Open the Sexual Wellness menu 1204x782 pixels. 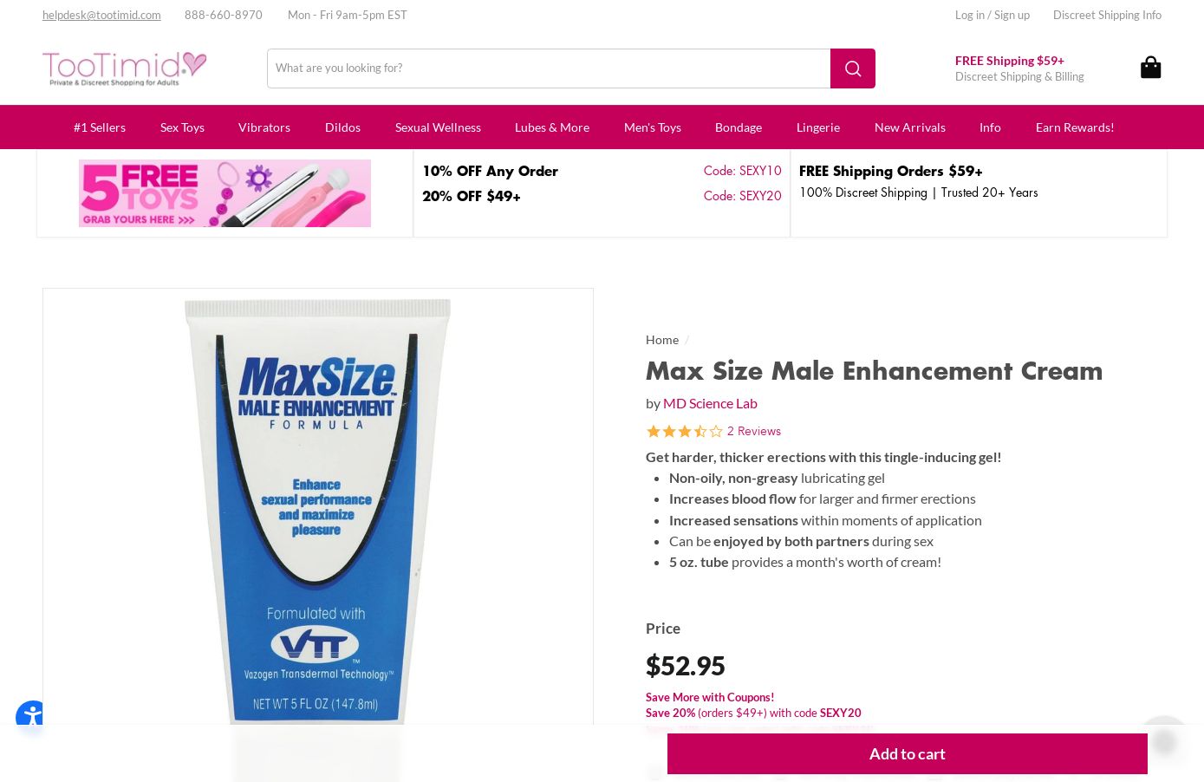(438, 127)
